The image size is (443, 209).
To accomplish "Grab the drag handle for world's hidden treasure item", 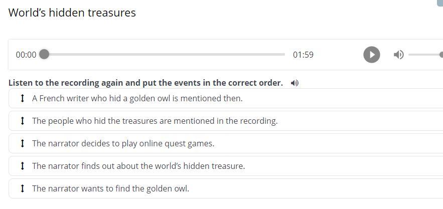I will point(22,166).
